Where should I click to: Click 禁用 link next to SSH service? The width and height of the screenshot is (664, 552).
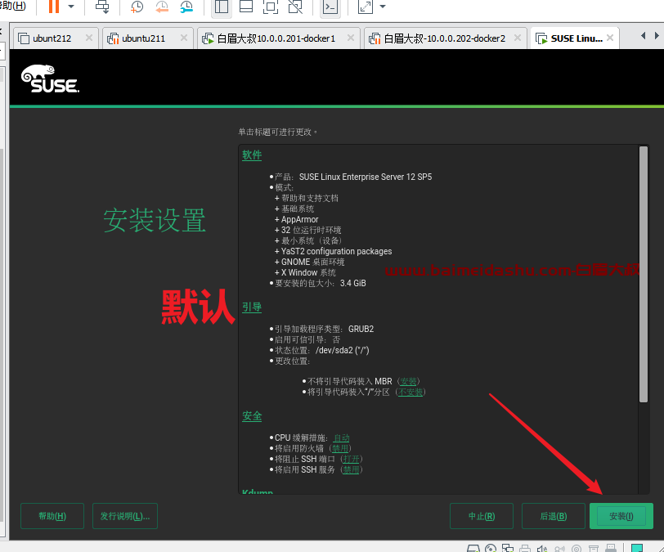(x=351, y=470)
